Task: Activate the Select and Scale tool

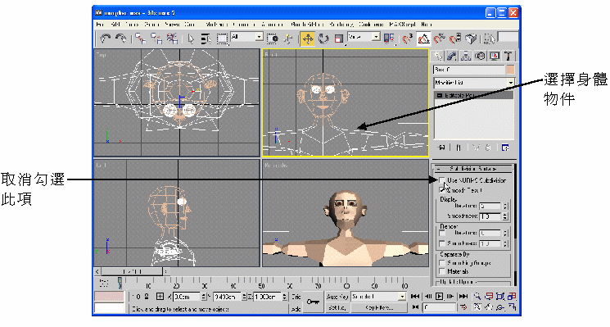Action: (339, 39)
